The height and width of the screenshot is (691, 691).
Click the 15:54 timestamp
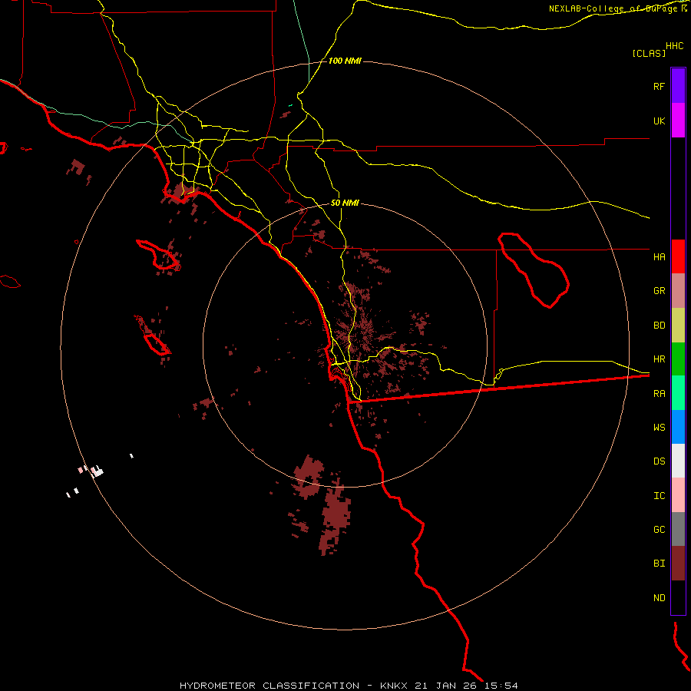(501, 686)
